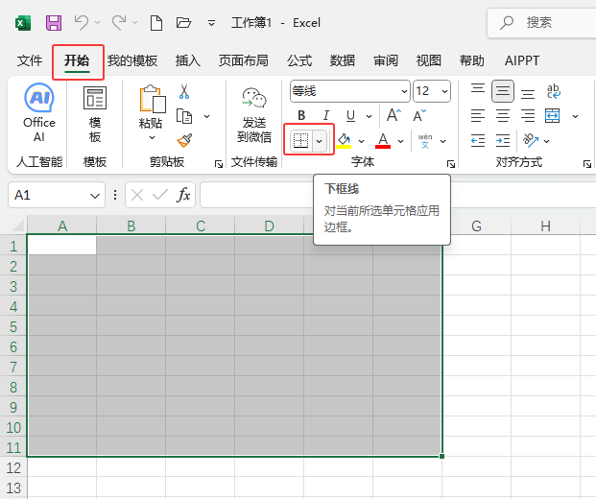
Task: Click the wén phonetic guide icon
Action: click(425, 141)
